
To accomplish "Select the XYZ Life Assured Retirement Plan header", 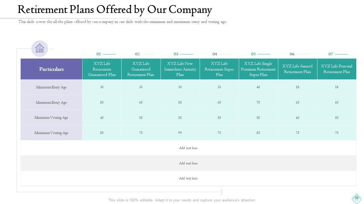I will coord(297,69).
